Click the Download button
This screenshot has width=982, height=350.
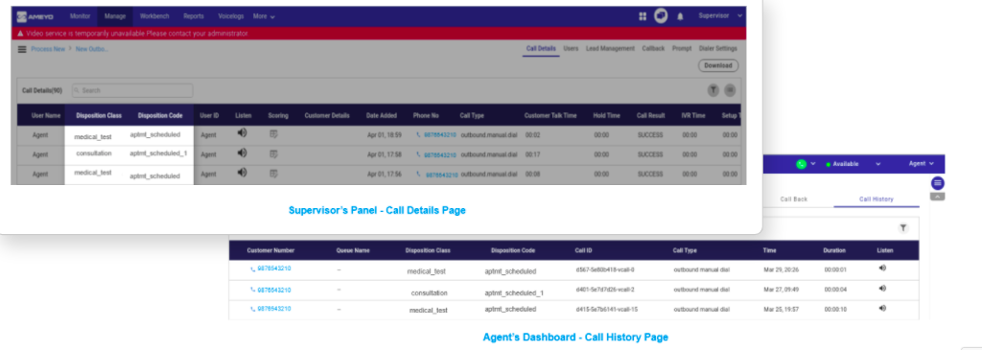tap(718, 65)
